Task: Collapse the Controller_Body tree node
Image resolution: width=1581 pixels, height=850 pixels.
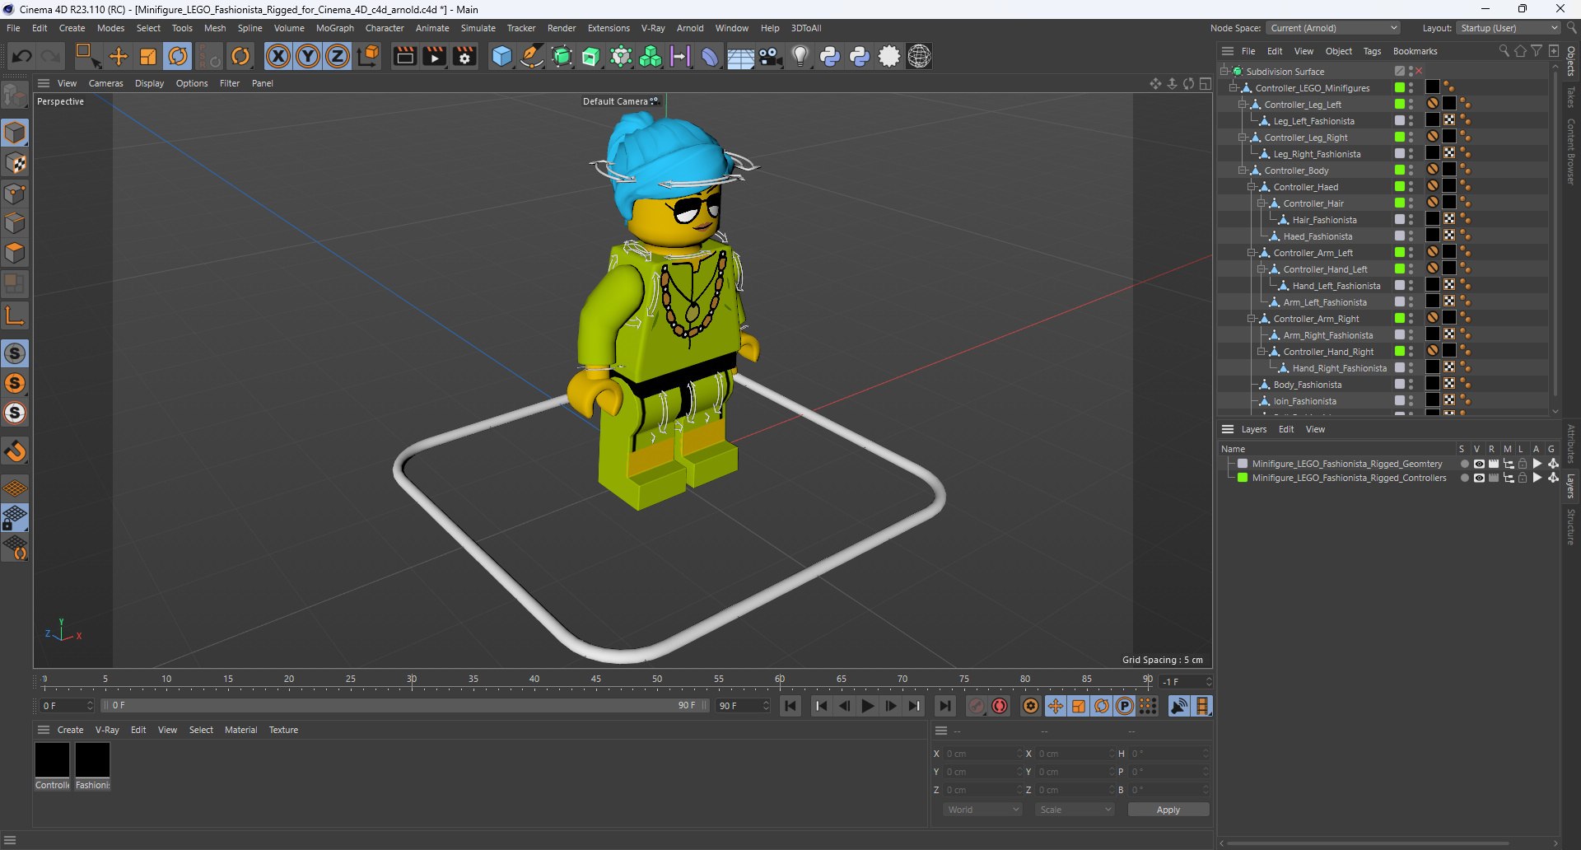Action: pos(1243,170)
